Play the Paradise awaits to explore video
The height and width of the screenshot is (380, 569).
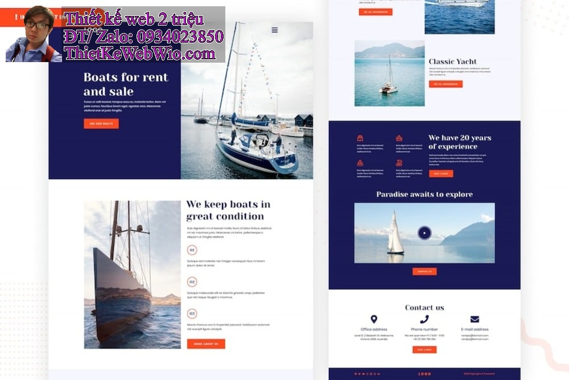[424, 233]
